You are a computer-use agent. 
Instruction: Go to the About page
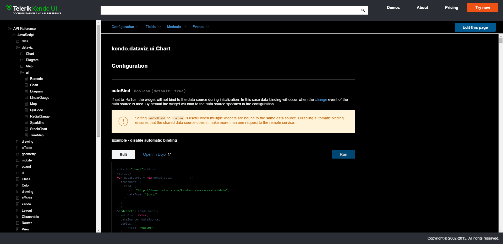click(x=422, y=8)
